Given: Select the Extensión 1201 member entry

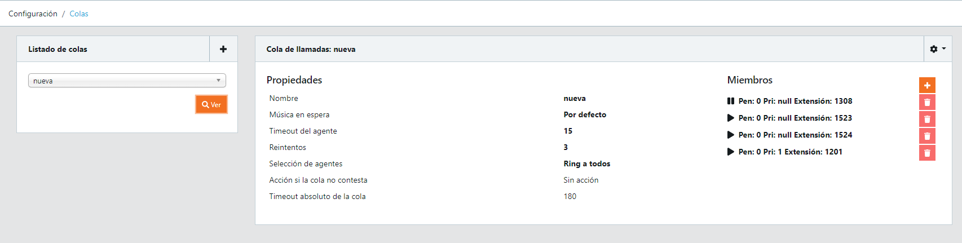Looking at the screenshot, I should [790, 152].
